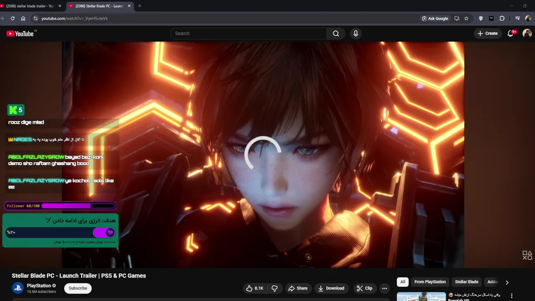Select the Stellar Blade PC Launch tab
Viewport: 535px width, 301px height.
tap(99, 6)
